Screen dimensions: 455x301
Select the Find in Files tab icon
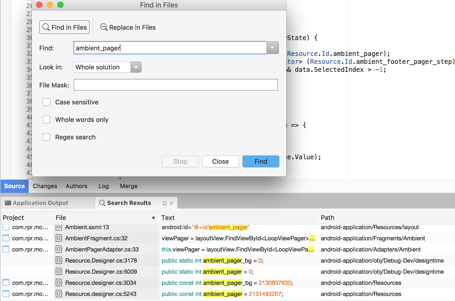[x=46, y=27]
